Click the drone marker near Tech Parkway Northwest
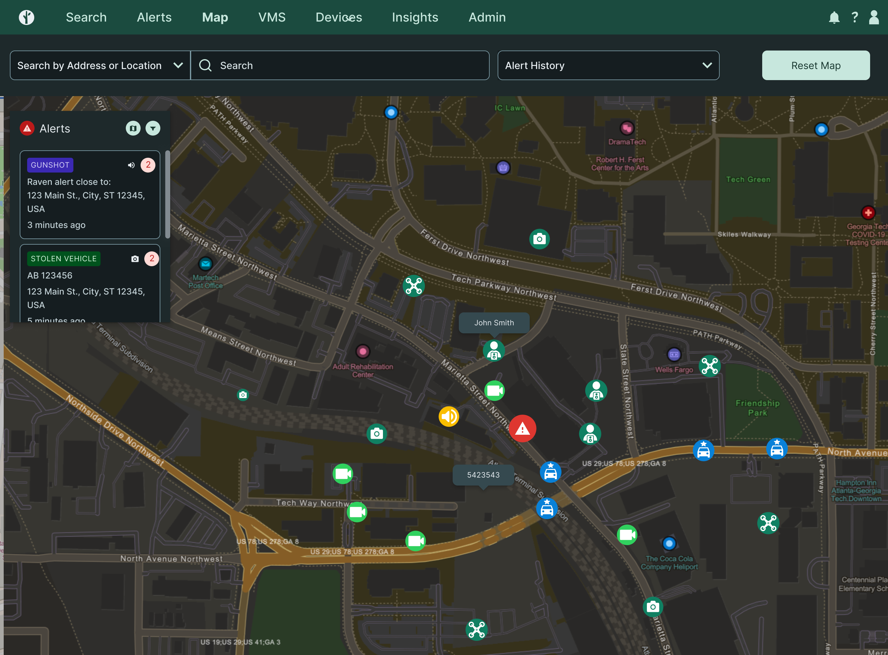This screenshot has width=888, height=655. tap(413, 286)
